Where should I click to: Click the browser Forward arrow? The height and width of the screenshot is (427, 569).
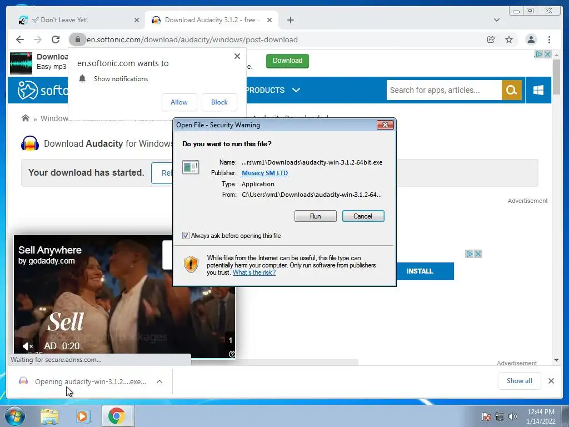pyautogui.click(x=38, y=39)
